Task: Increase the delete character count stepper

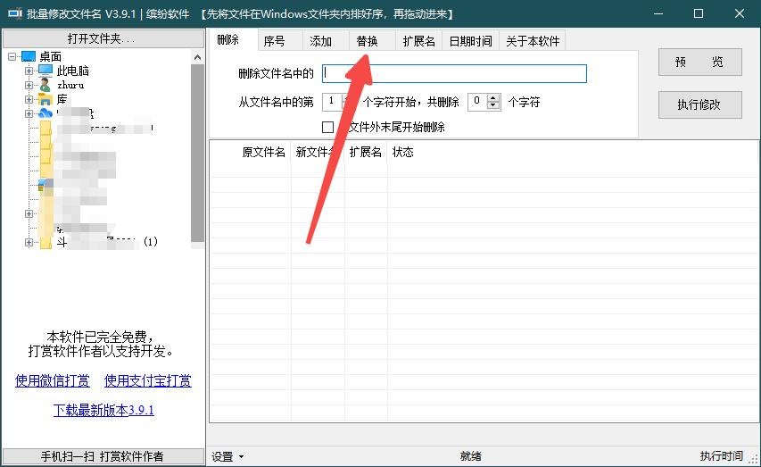Action: [493, 98]
